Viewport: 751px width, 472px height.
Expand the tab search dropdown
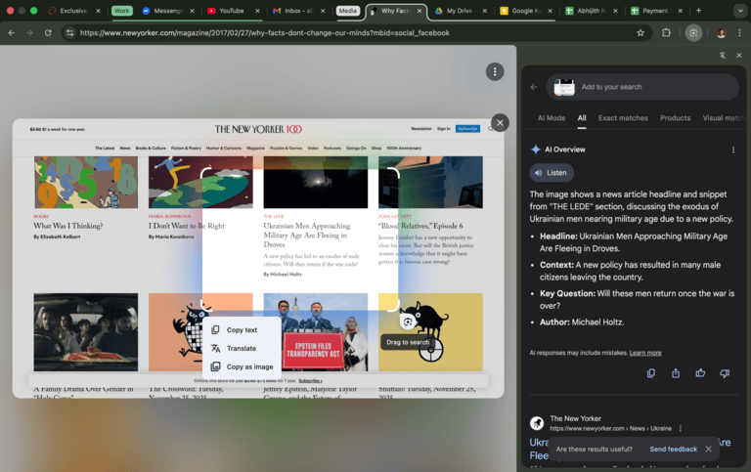(x=739, y=11)
